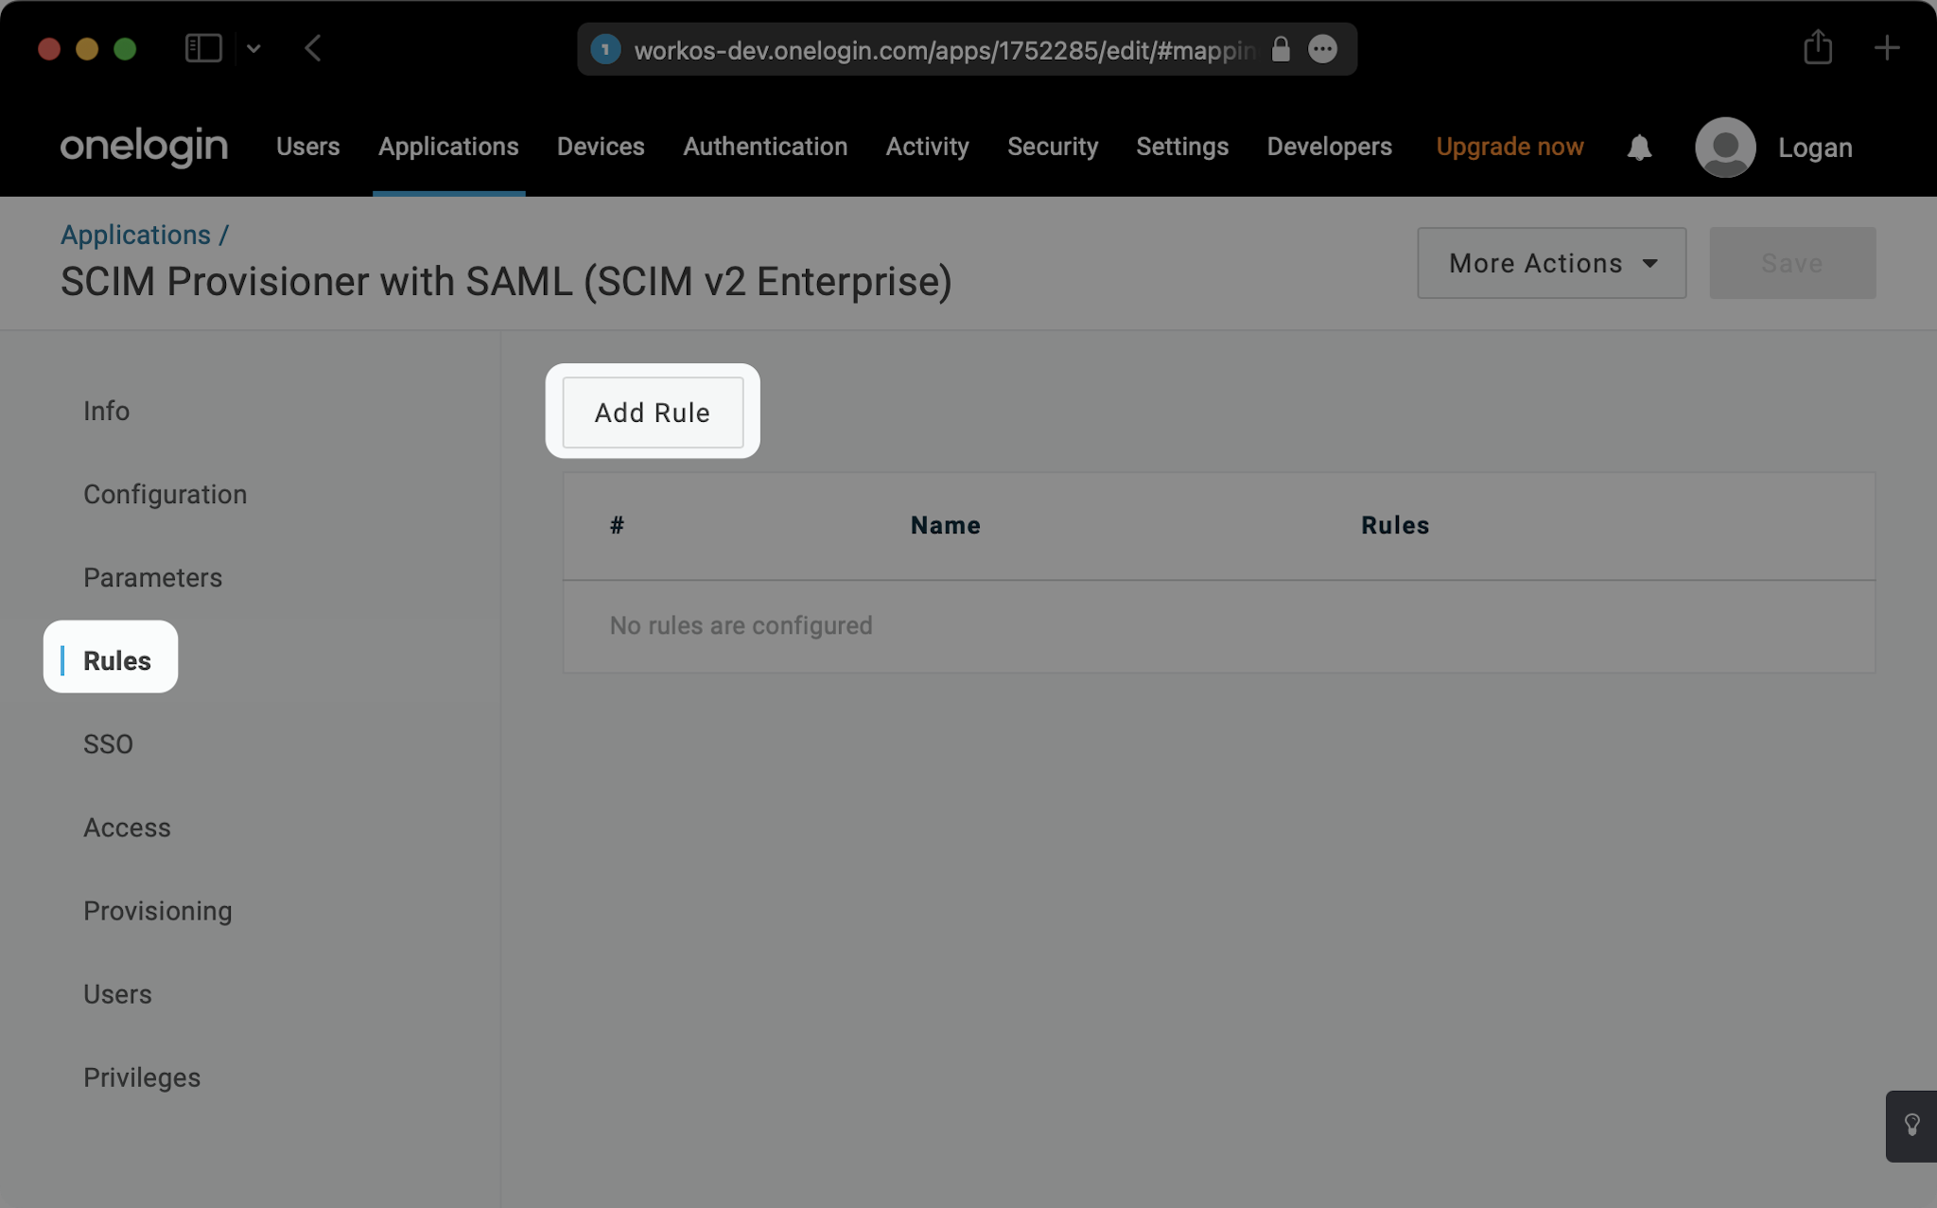Click the Upgrade now link

(1509, 146)
